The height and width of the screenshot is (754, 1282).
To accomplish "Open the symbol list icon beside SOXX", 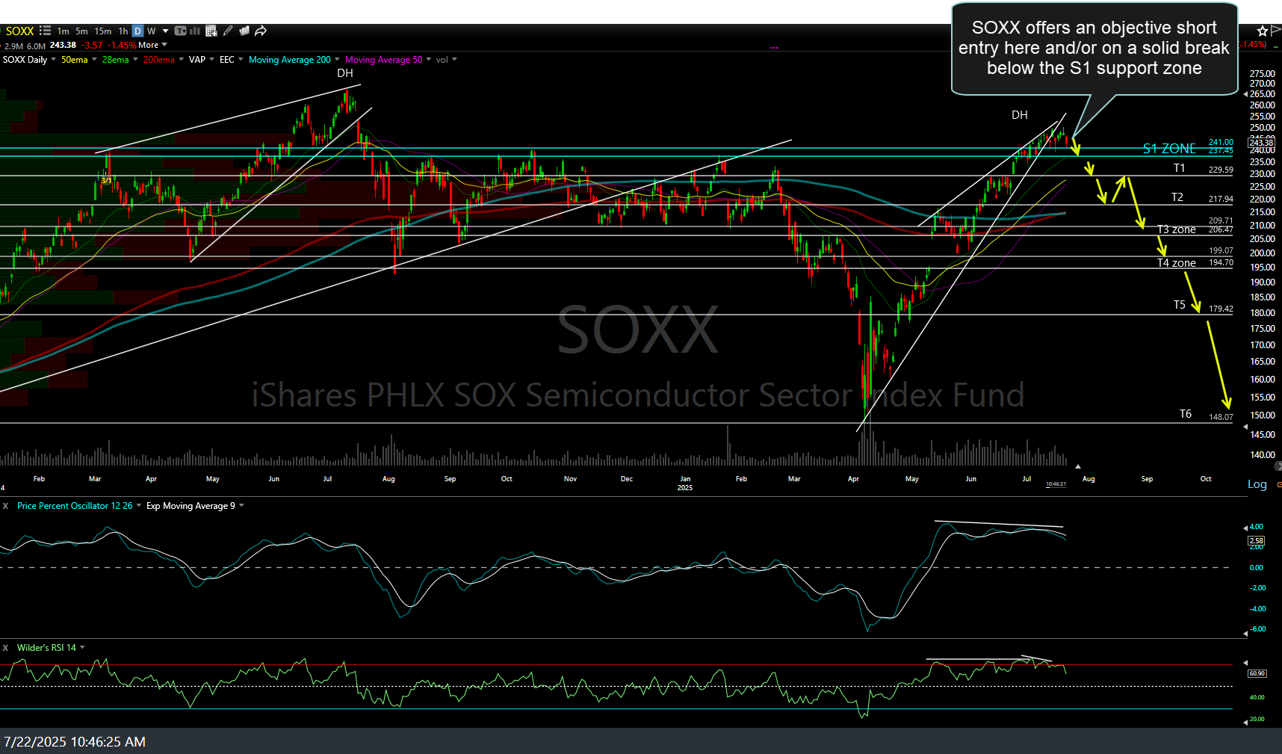I will point(45,31).
